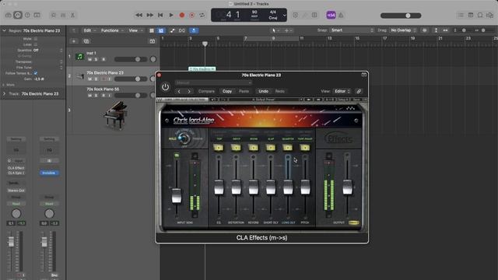Open Quick Help in the control bar
This screenshot has height=280, width=498.
coord(27,15)
